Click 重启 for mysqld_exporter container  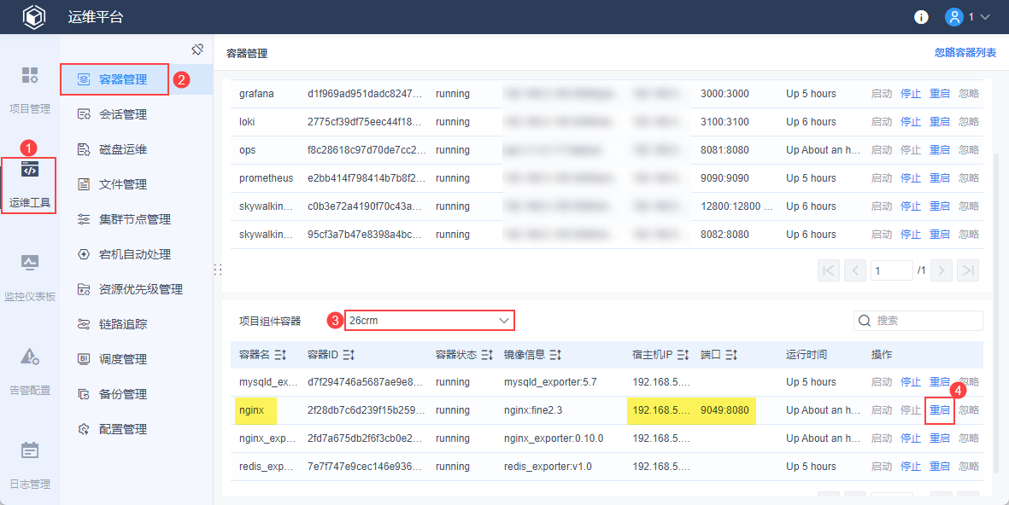pyautogui.click(x=940, y=381)
